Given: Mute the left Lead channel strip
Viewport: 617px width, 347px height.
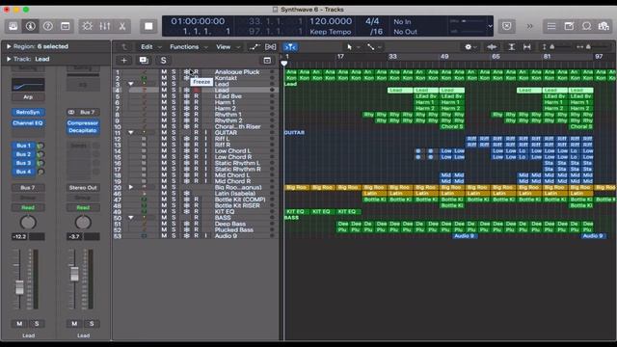Looking at the screenshot, I should pos(19,324).
